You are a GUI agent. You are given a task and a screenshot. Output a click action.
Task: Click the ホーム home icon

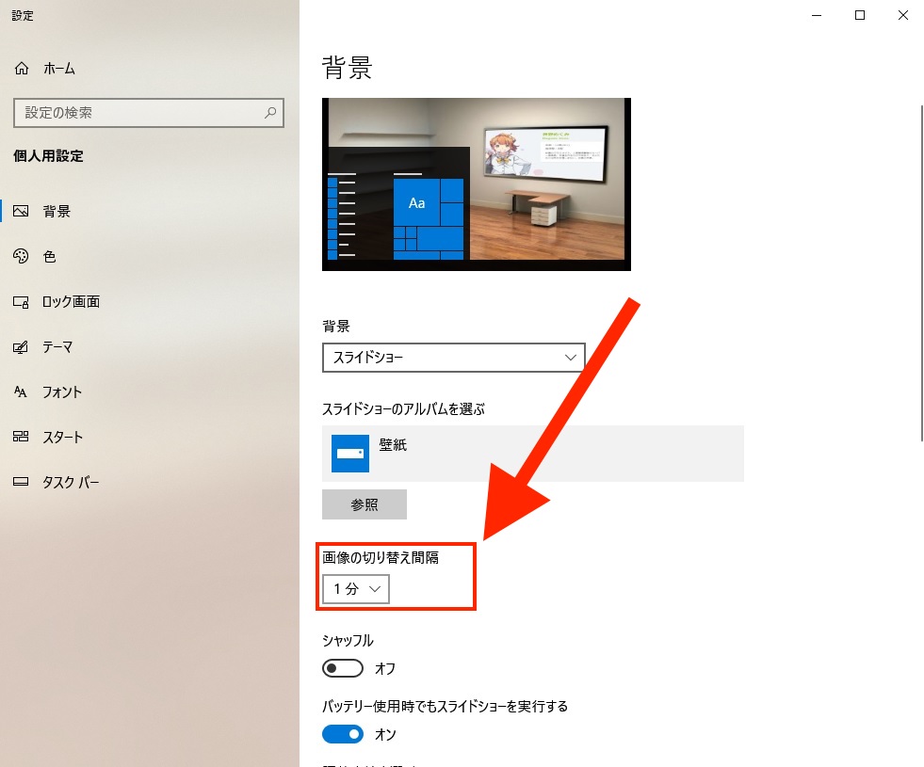(22, 69)
